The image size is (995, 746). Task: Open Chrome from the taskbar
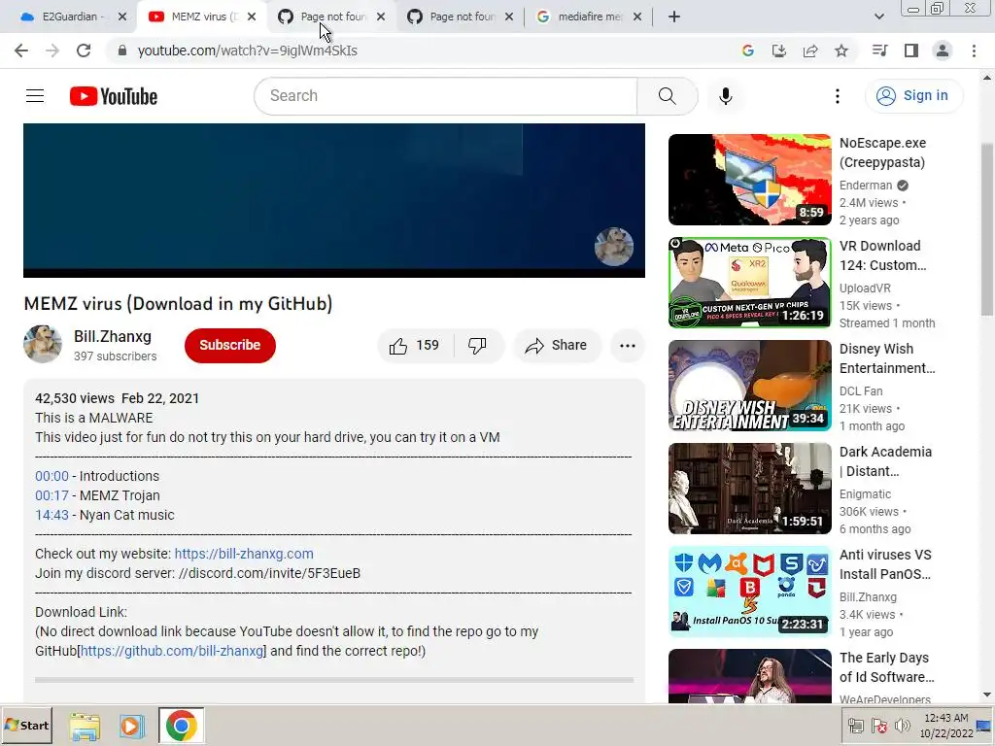[182, 726]
